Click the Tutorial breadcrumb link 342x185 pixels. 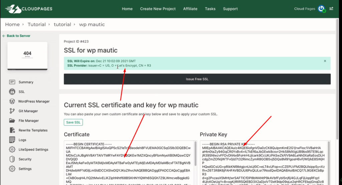[37, 24]
